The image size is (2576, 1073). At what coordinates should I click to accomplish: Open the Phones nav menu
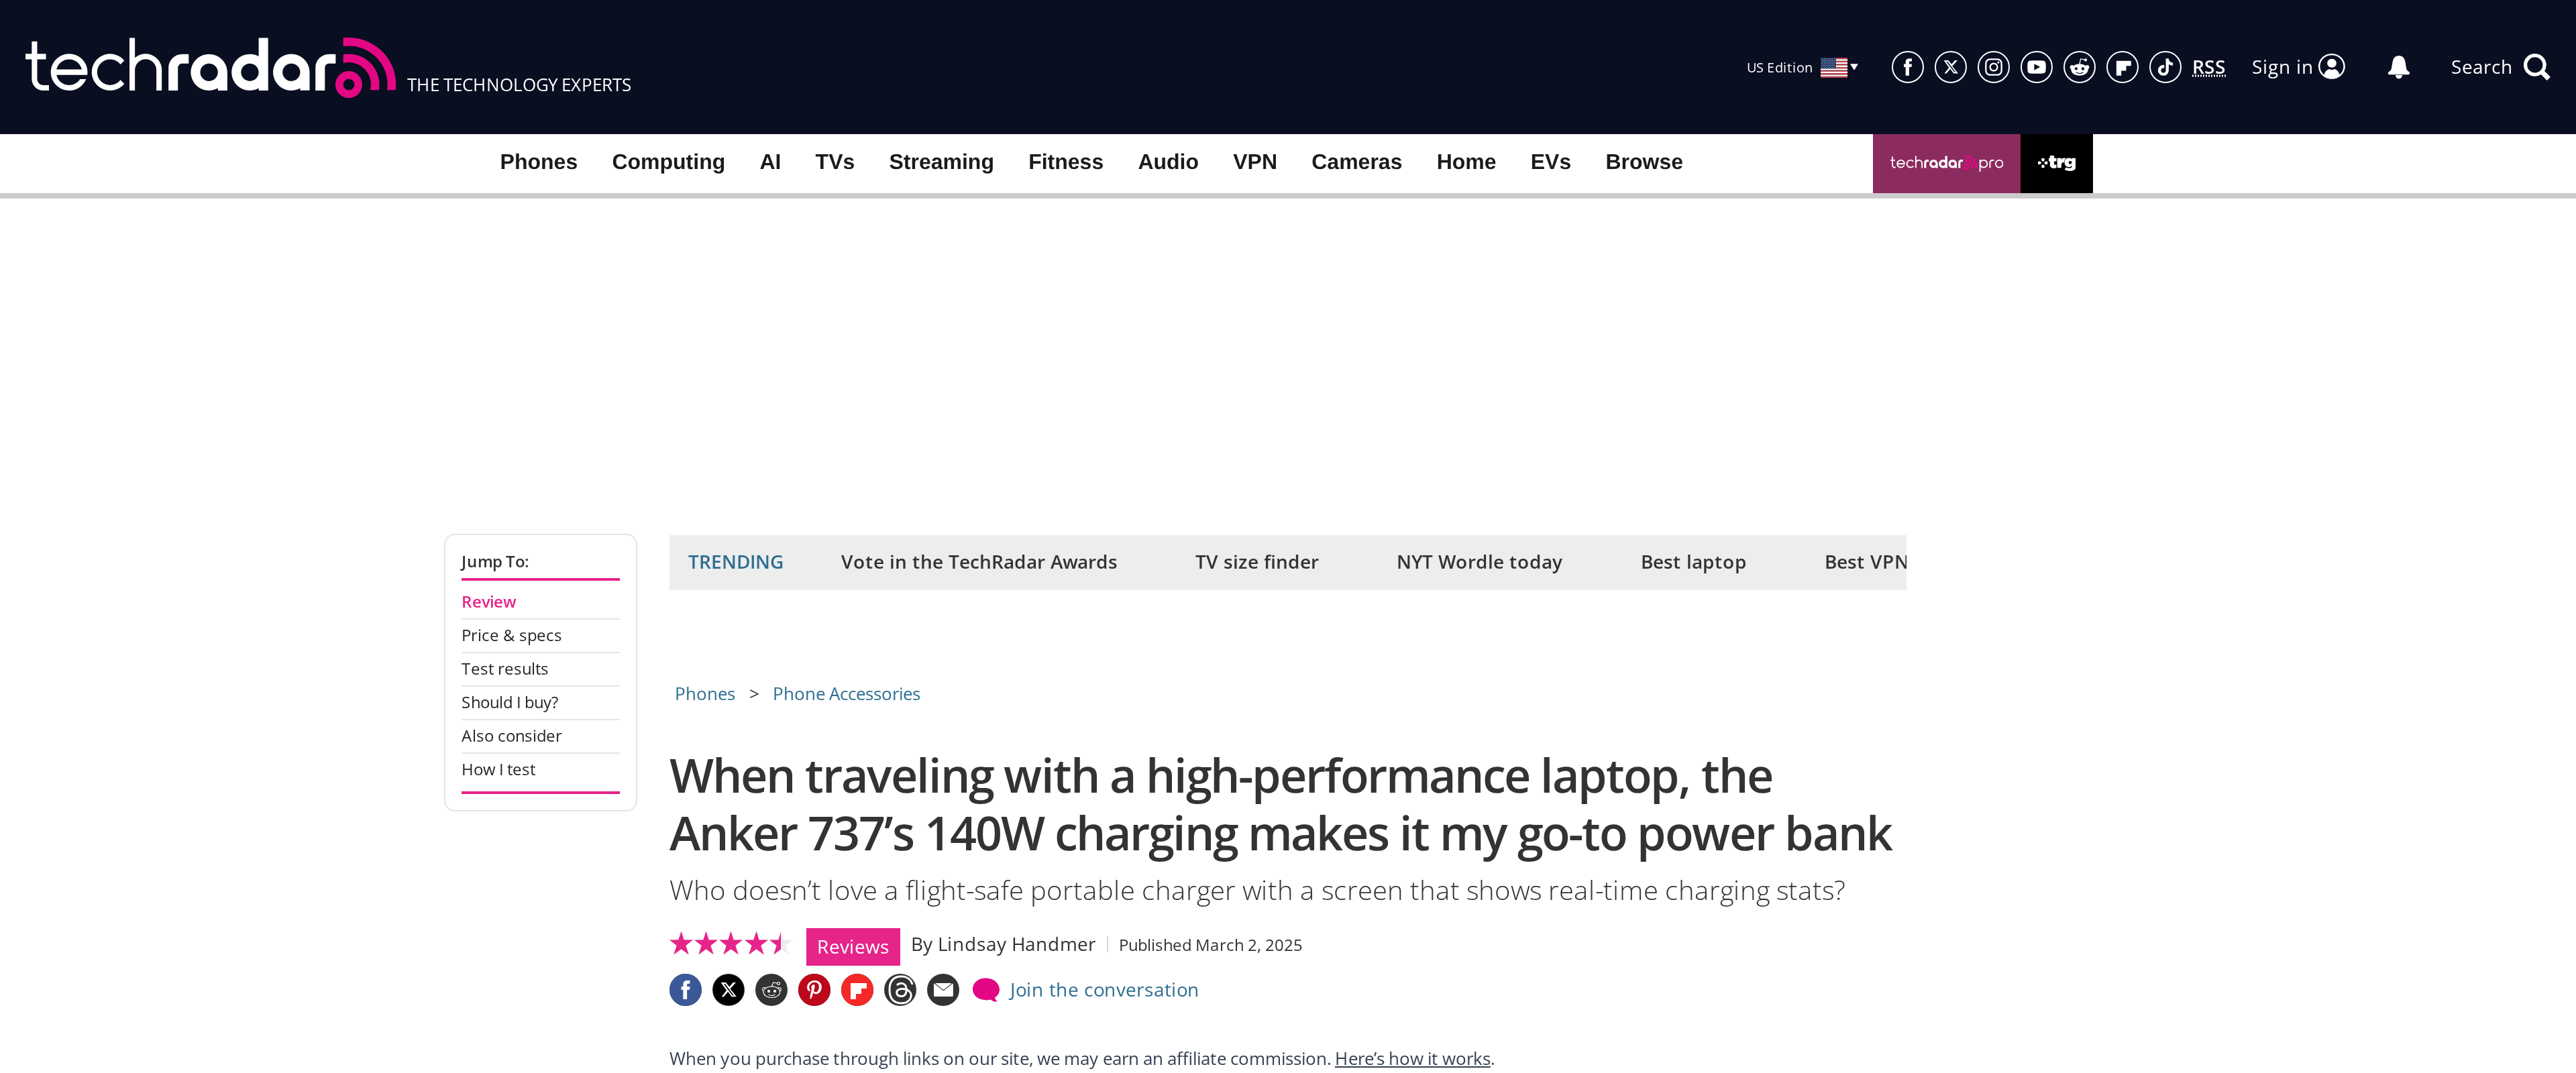pos(538,162)
